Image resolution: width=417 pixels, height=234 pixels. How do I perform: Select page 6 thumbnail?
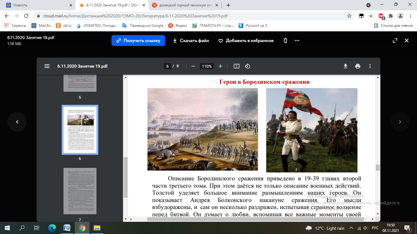[80, 130]
